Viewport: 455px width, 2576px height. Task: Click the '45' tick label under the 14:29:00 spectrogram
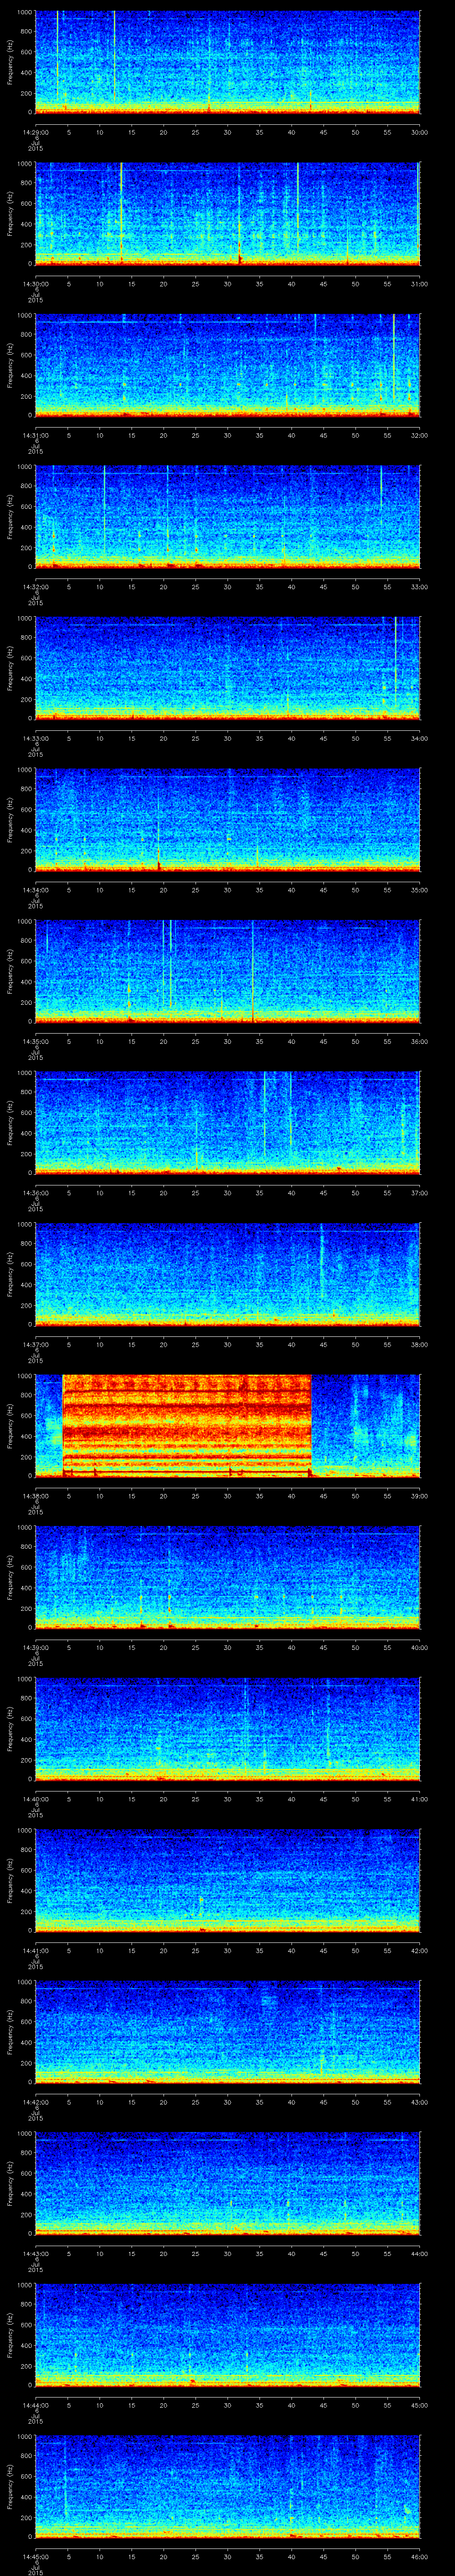click(x=324, y=132)
